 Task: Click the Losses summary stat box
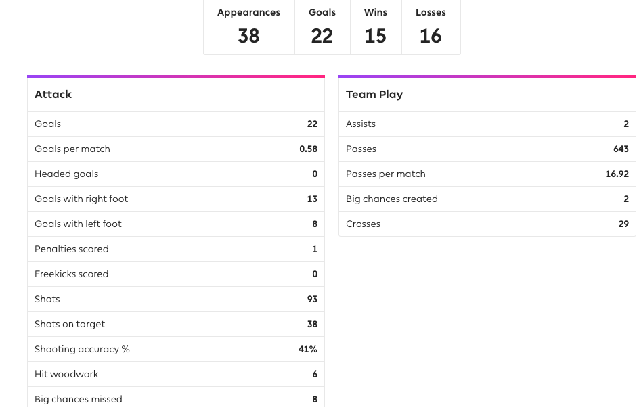click(x=431, y=26)
